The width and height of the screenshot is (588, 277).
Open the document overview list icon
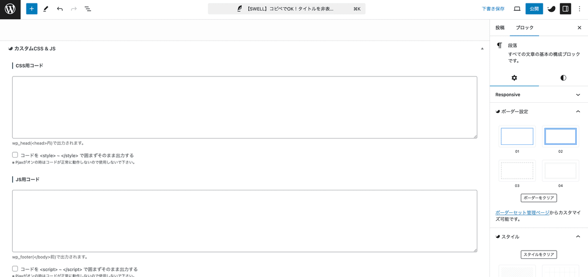tap(88, 9)
